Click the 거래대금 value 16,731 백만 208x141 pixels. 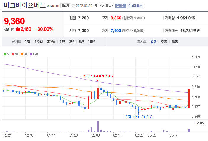190,31
